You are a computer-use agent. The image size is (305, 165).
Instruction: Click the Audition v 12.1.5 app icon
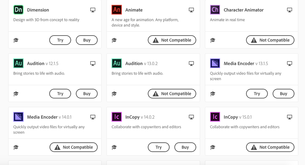[x=19, y=63]
